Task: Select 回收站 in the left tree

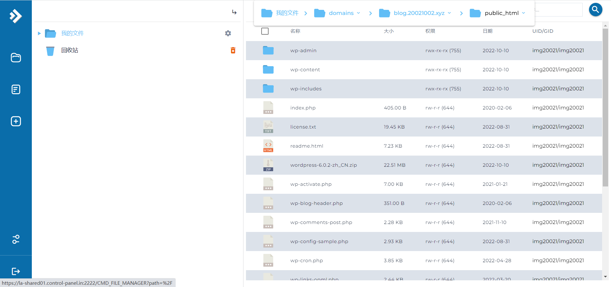Action: coord(70,50)
